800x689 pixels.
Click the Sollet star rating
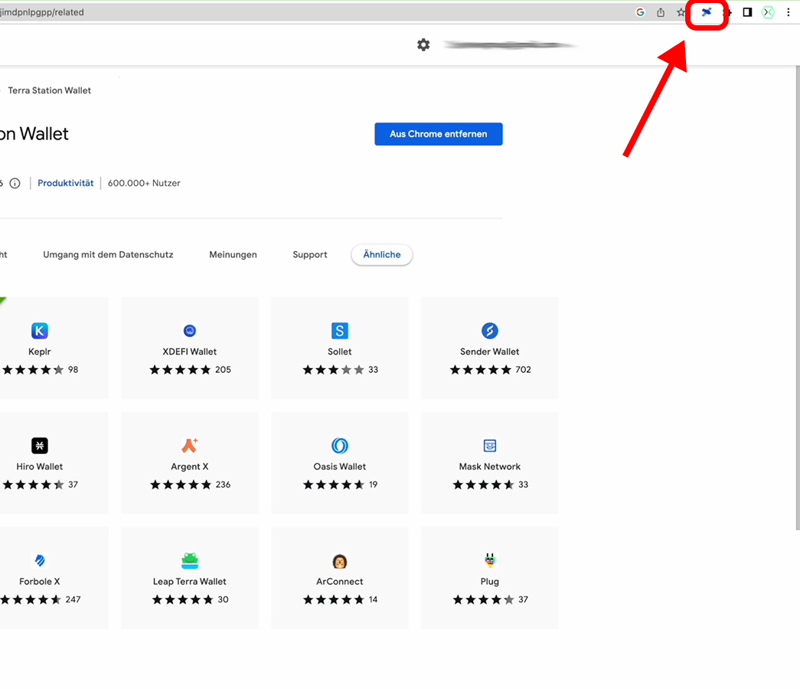point(334,370)
